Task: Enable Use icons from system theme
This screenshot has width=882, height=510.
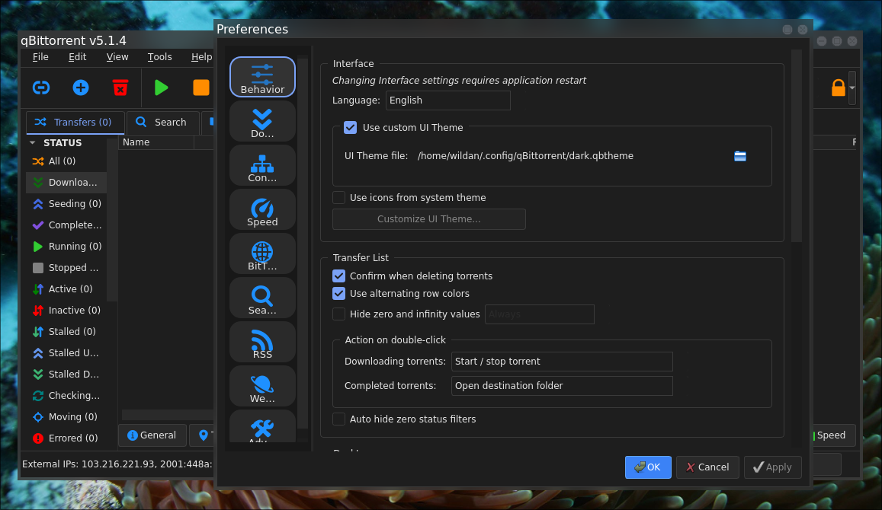Action: tap(339, 198)
